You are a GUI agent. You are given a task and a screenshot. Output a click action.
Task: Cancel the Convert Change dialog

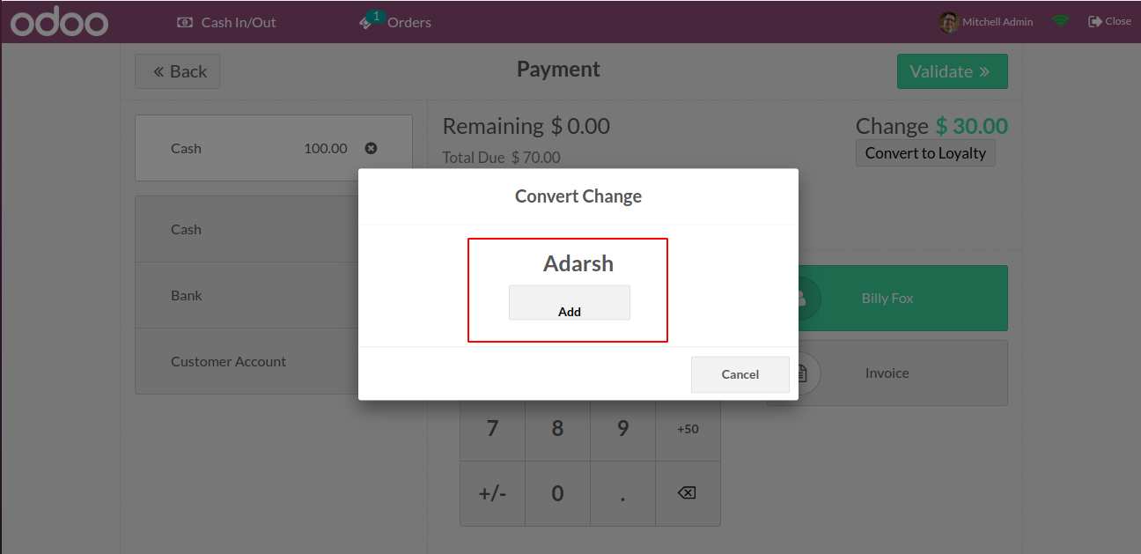(x=740, y=374)
